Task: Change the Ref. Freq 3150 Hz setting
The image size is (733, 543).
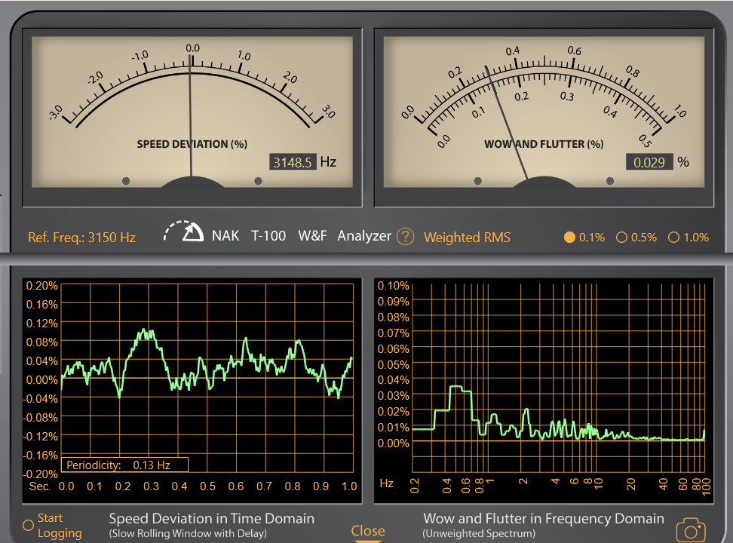Action: point(81,238)
